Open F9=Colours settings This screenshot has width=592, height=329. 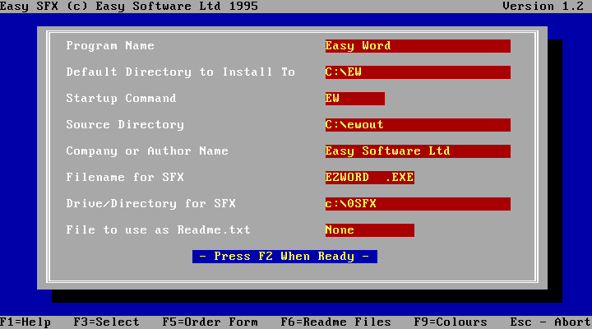451,322
